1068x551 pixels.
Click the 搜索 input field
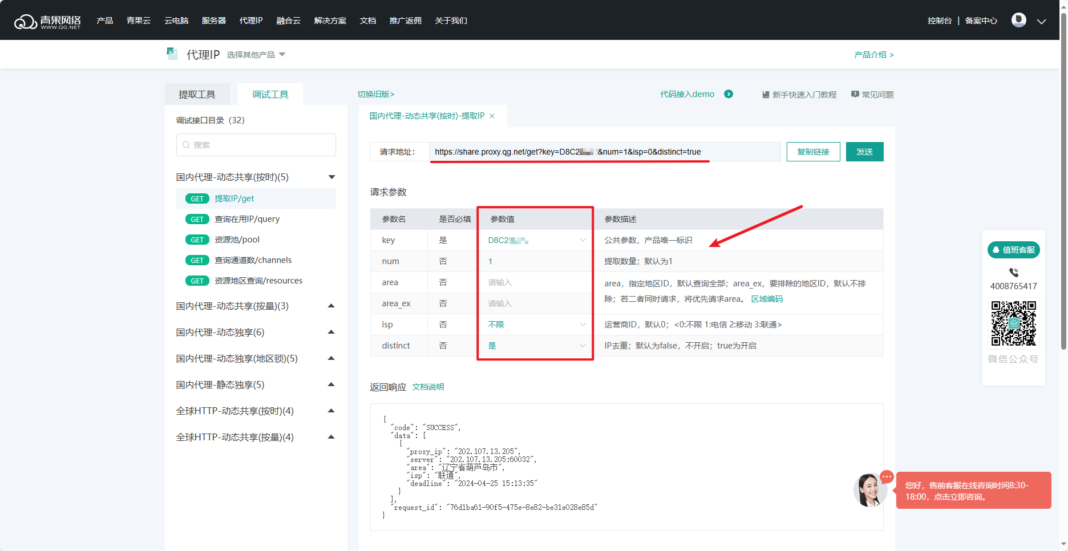(x=256, y=145)
